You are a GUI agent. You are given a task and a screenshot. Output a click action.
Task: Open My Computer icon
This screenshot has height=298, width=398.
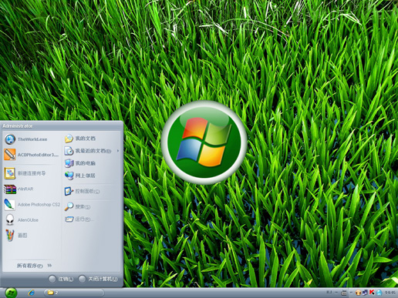69,163
